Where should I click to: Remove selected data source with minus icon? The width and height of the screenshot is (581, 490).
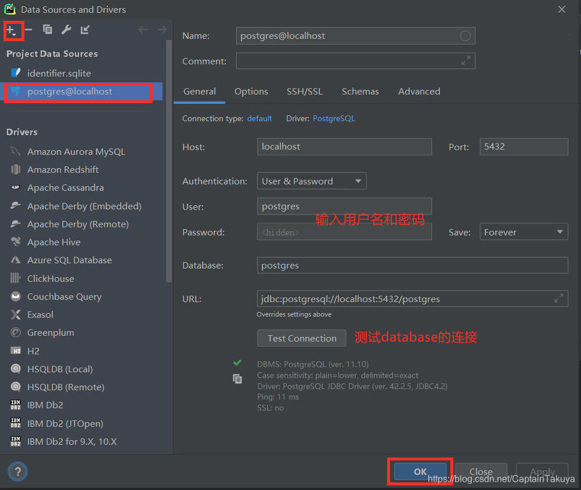[x=28, y=30]
